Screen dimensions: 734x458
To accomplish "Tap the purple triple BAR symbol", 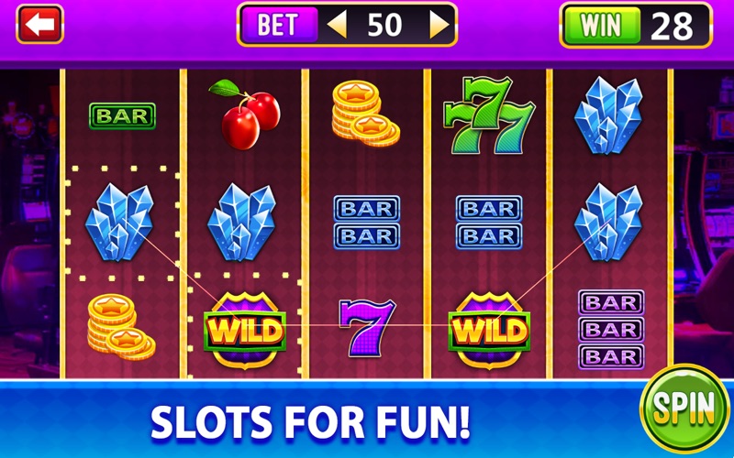I will (611, 330).
